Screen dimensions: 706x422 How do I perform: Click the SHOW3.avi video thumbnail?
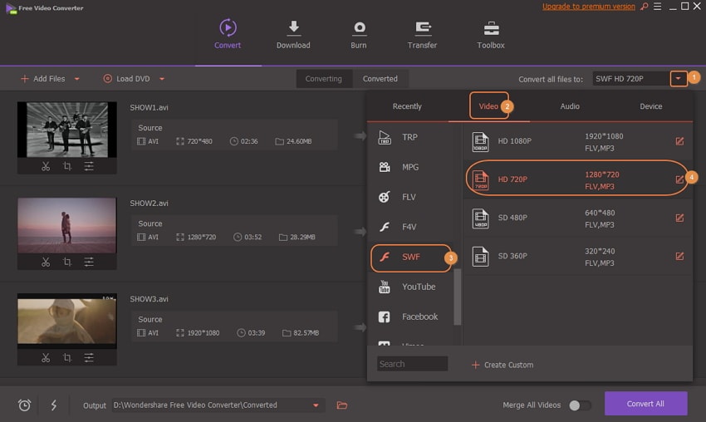tap(67, 321)
